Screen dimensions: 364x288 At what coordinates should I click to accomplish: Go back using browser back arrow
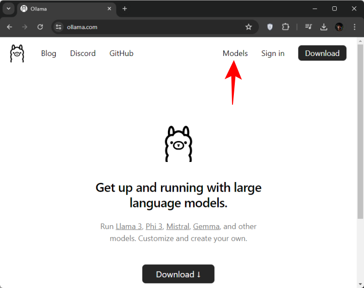point(10,27)
